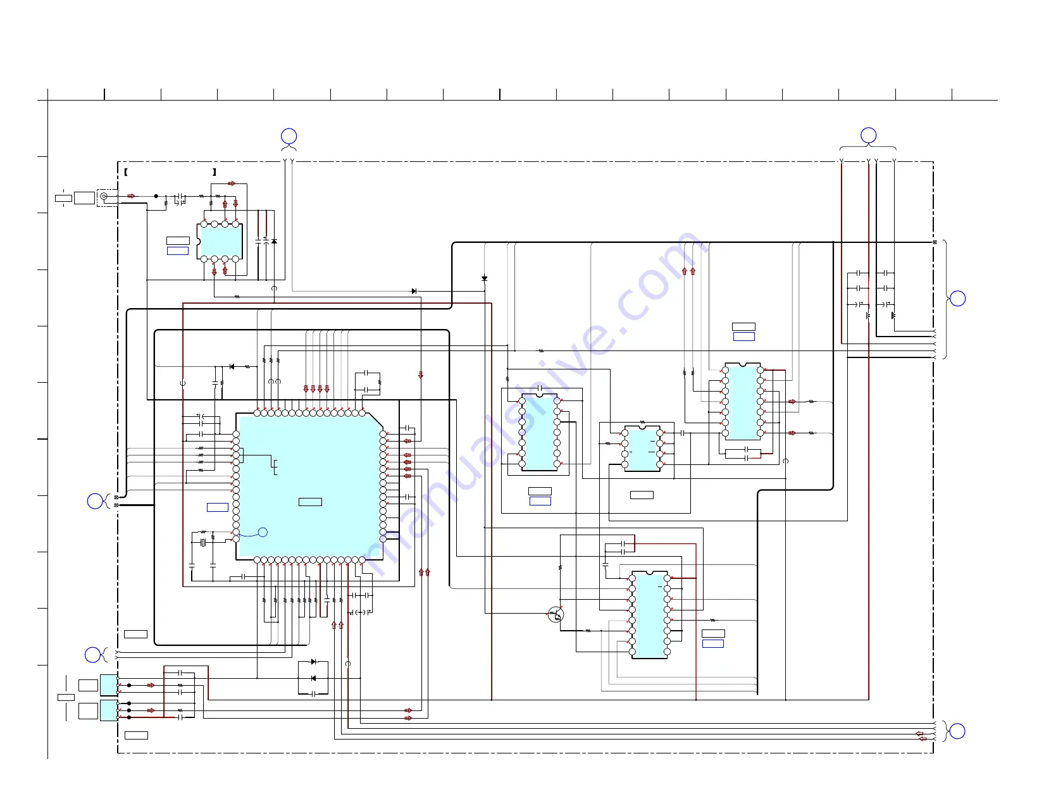
Task: Select the diode right of the top-left 8-pin chip
Action: point(274,242)
